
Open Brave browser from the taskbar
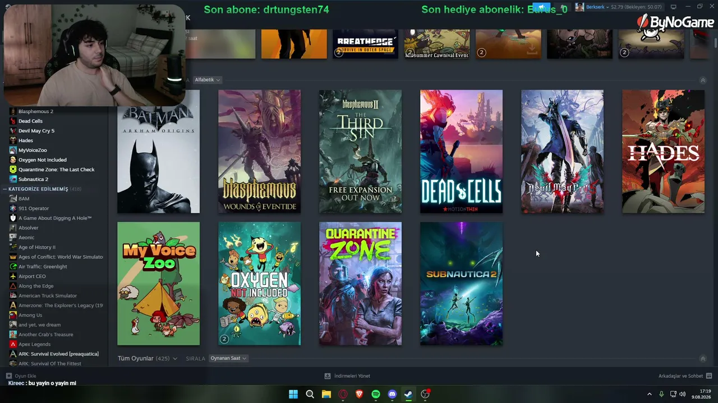pos(359,394)
